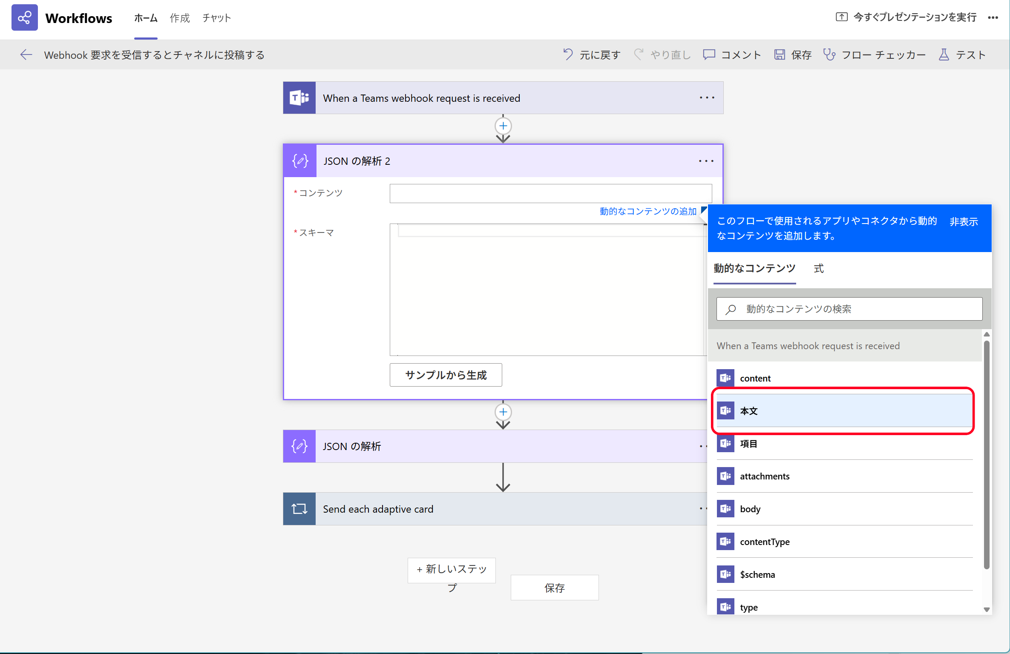Click the コンテンツ input field
This screenshot has width=1010, height=654.
click(550, 194)
